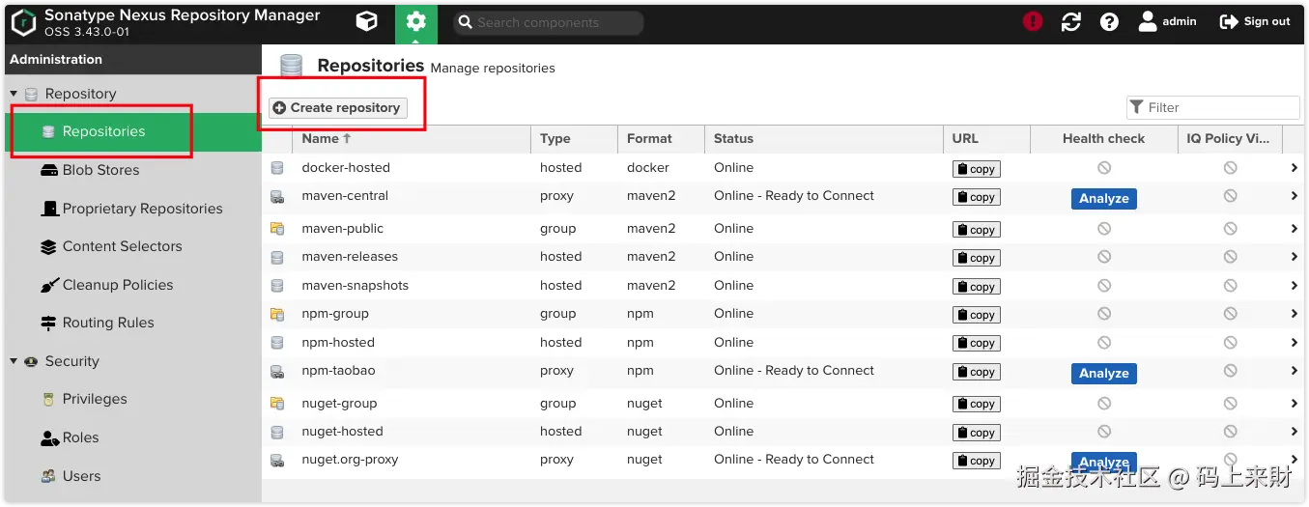Click docker-hosted health check disabled icon
This screenshot has height=507, width=1309.
tap(1104, 168)
